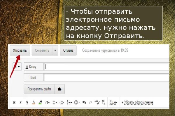Image resolution: width=175 pixels, height=116 pixels.
Task: Toggle underline Ч formatting
Action: point(27,103)
